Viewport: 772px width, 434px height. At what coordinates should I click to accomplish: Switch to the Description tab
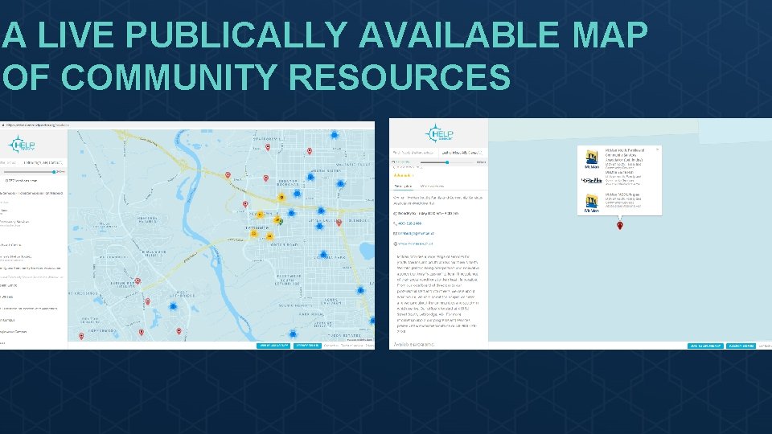(403, 186)
